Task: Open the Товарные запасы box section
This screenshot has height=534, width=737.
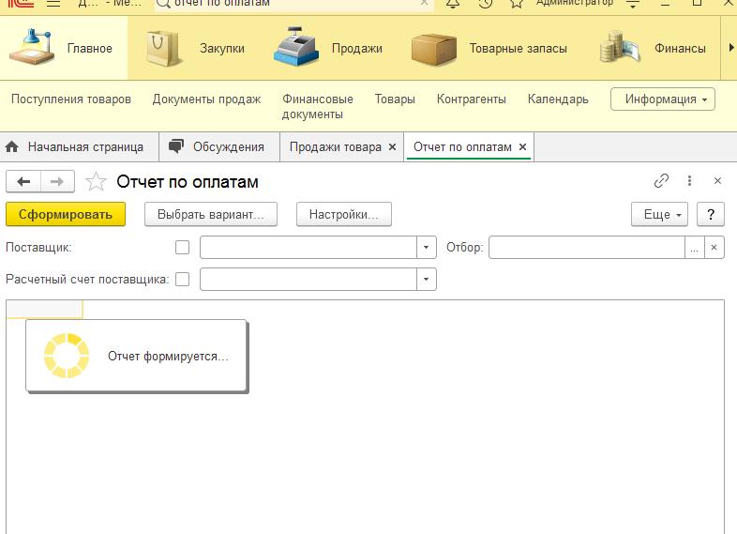Action: pos(489,49)
